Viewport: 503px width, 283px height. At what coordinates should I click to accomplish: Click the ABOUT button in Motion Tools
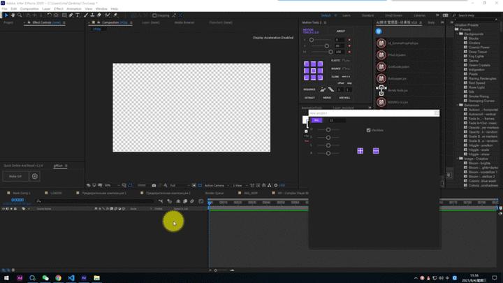pos(341,31)
